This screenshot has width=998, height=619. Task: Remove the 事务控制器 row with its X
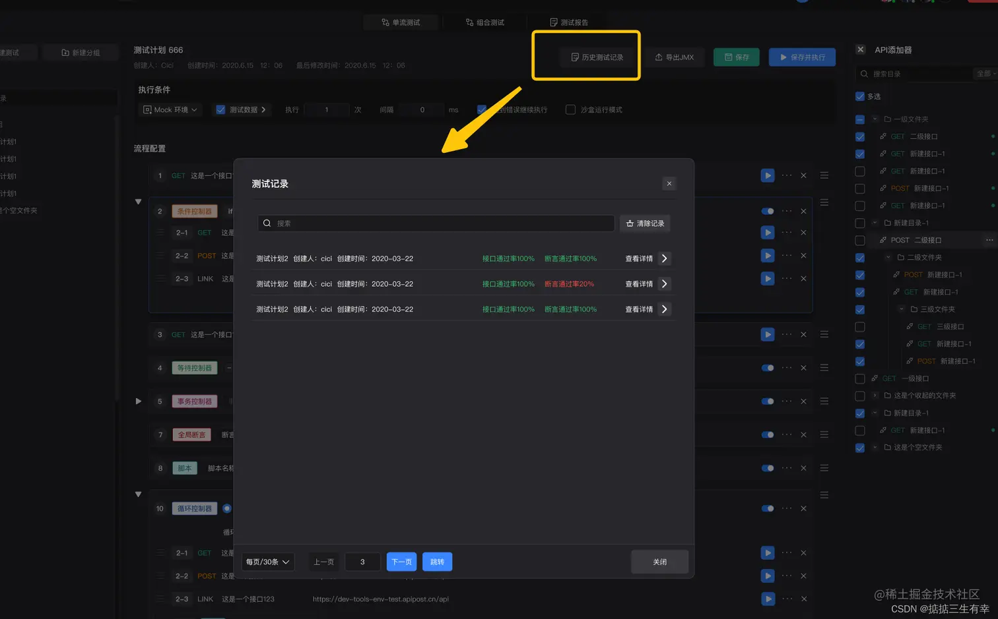coord(803,401)
